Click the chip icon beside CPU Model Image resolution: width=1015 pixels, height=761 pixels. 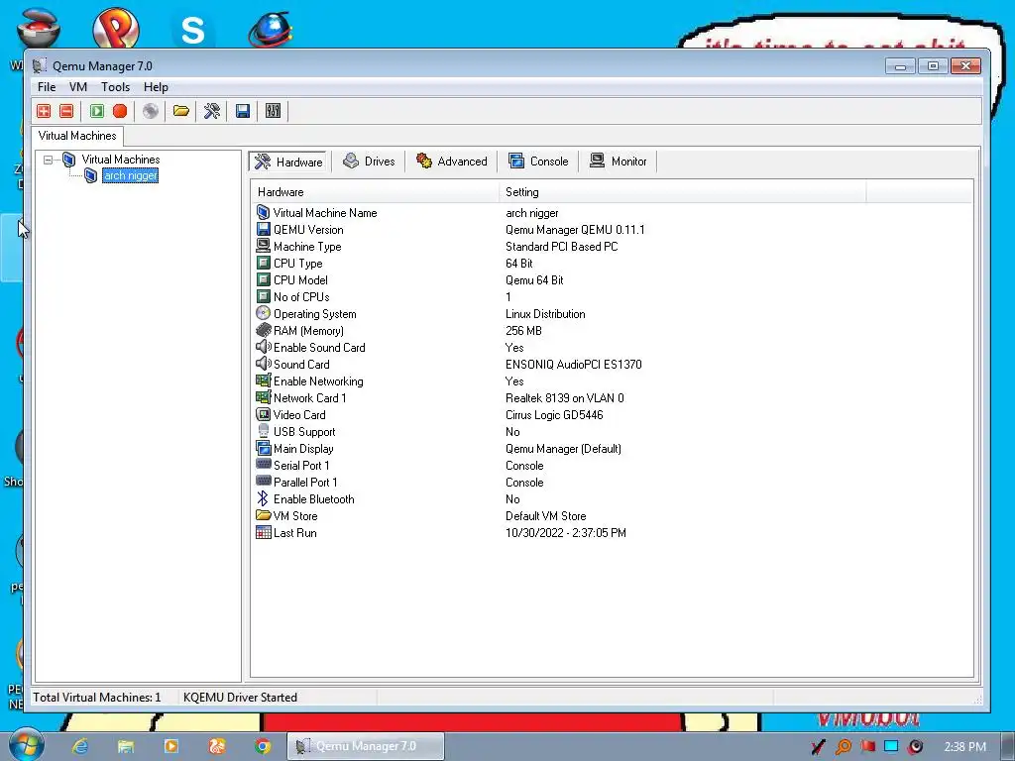tap(263, 279)
